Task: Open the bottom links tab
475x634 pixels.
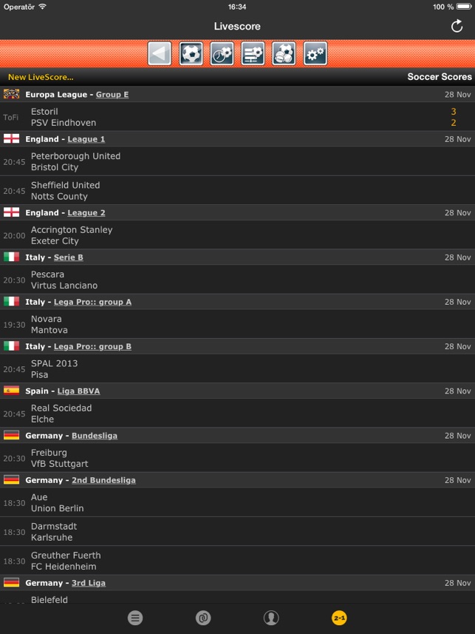Action: tap(203, 618)
